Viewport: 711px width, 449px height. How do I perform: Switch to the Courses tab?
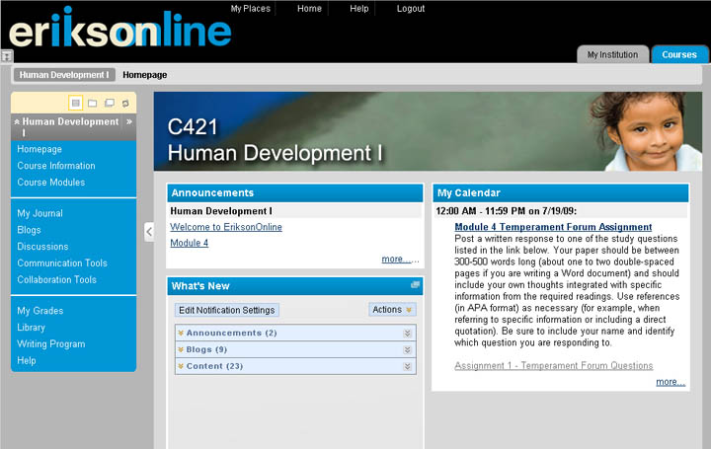[679, 54]
